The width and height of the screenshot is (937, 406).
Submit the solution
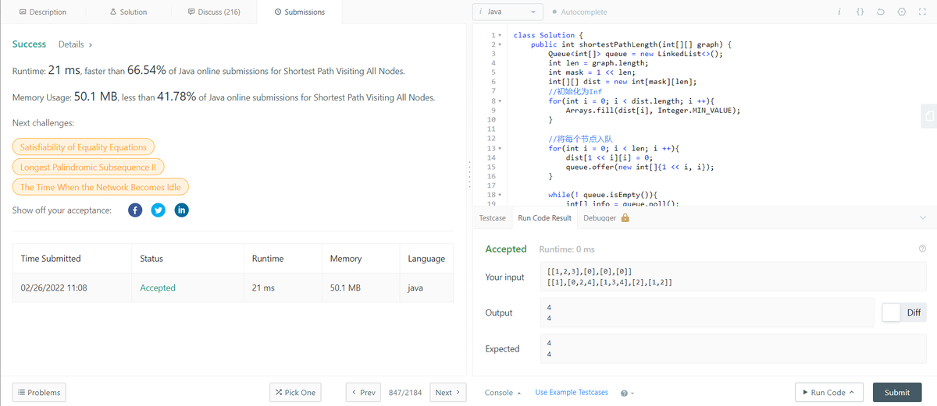896,393
